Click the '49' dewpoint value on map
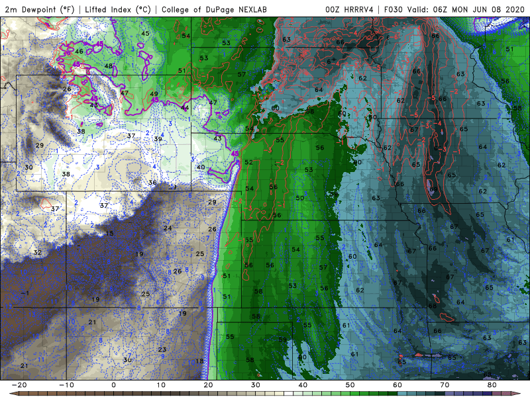The image size is (530, 397). 154,94
